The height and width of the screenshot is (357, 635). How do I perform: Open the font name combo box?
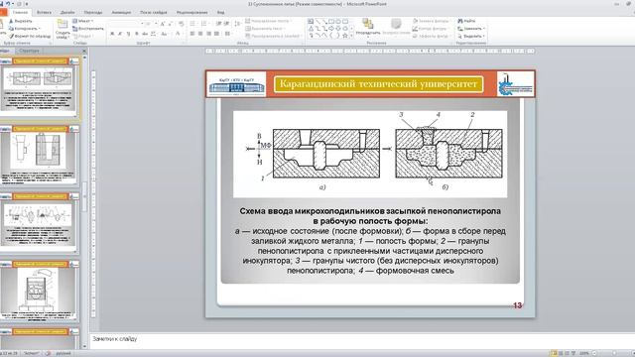(127, 24)
